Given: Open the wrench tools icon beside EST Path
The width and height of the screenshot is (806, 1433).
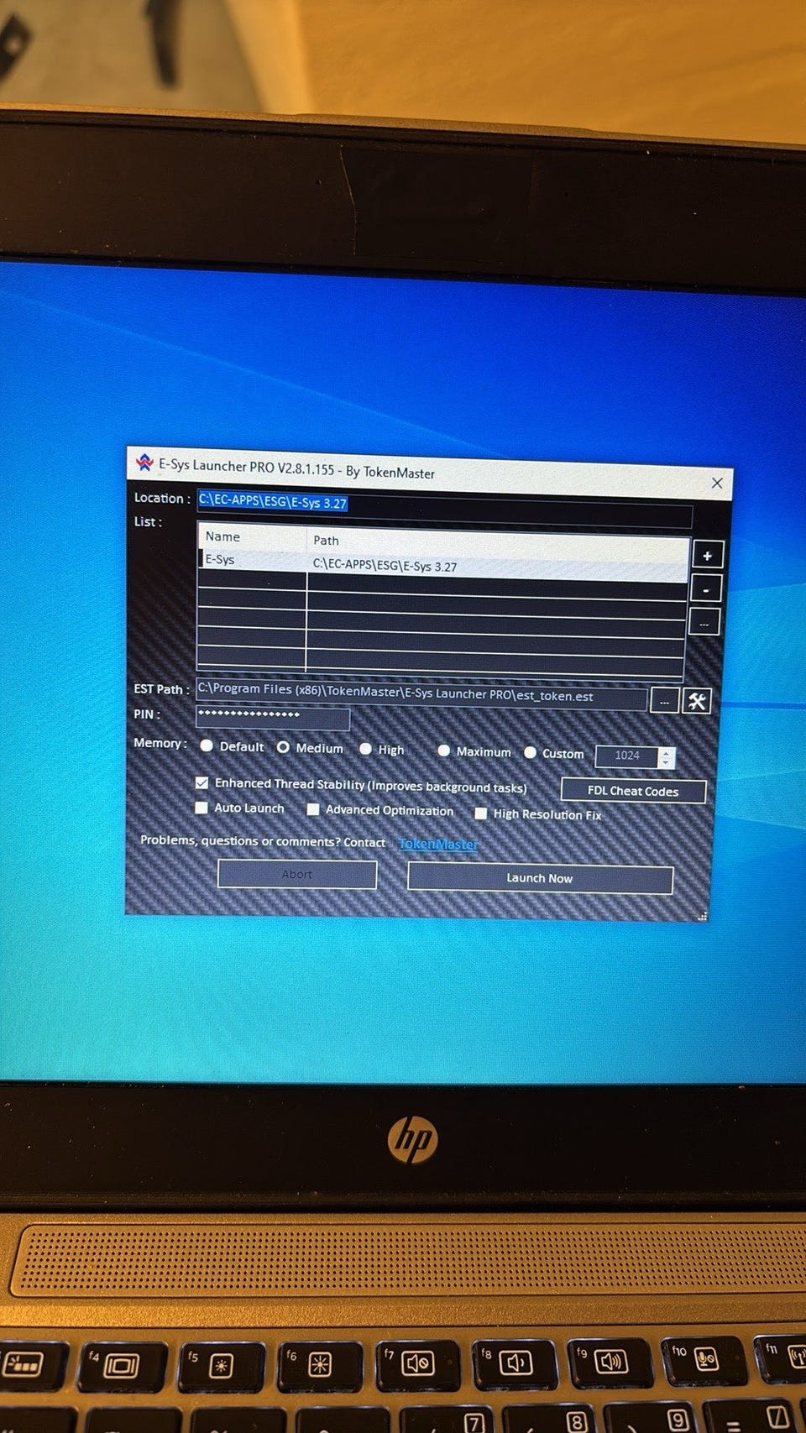Looking at the screenshot, I should [x=697, y=701].
